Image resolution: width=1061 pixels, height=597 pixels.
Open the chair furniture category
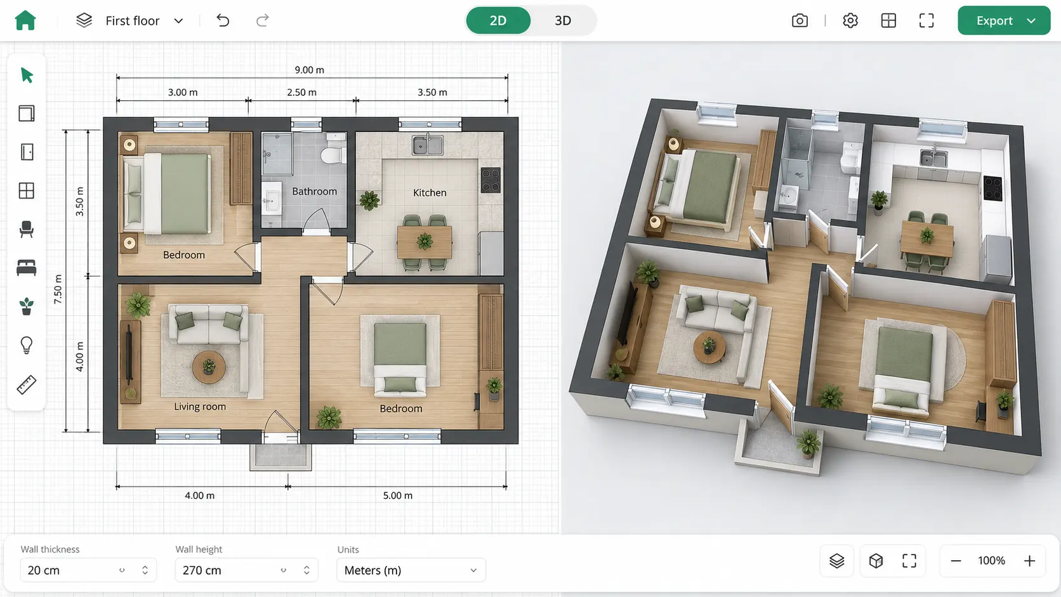(x=27, y=229)
